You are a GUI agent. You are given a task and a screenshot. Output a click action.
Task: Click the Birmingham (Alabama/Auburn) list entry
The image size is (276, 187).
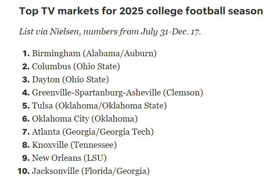(x=94, y=54)
